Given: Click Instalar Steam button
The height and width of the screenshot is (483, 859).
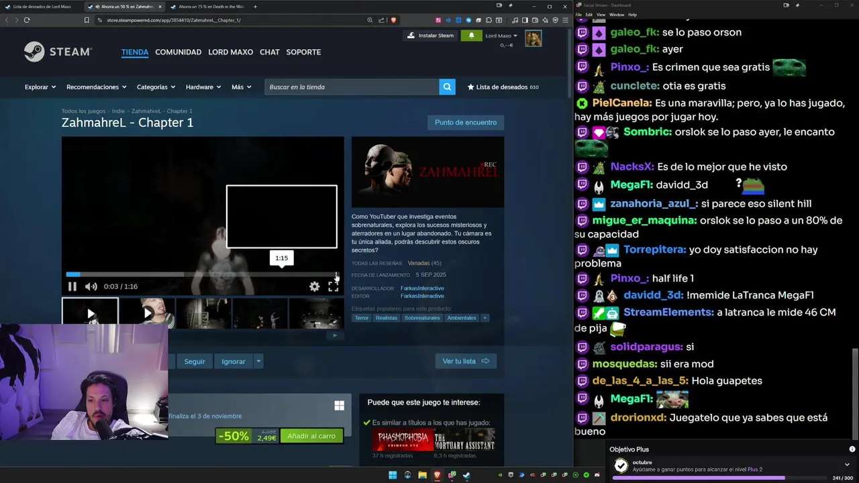Looking at the screenshot, I should coord(430,36).
